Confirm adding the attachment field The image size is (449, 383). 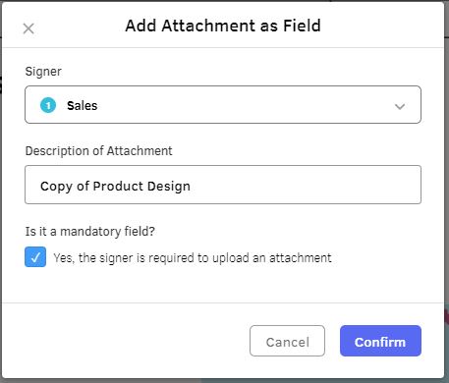pos(380,341)
